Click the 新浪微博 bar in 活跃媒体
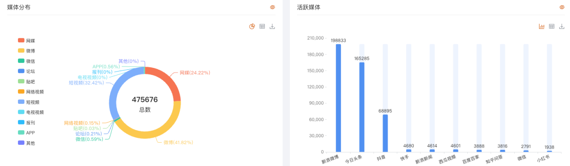Image resolution: width=570 pixels, height=166 pixels. click(338, 98)
